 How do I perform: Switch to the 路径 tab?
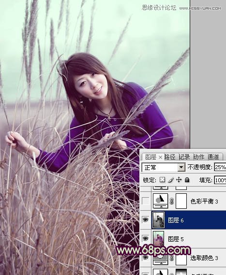170,157
